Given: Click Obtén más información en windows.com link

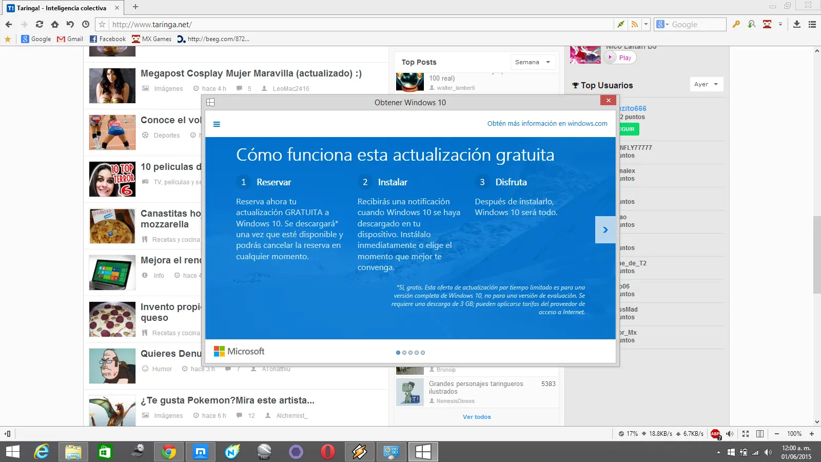Looking at the screenshot, I should coord(547,124).
